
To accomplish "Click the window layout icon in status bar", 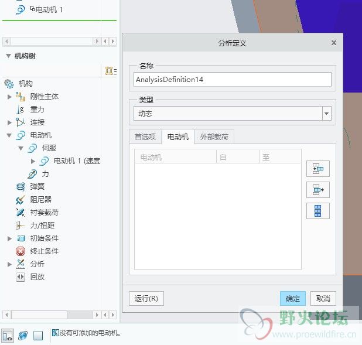I will point(8,335).
